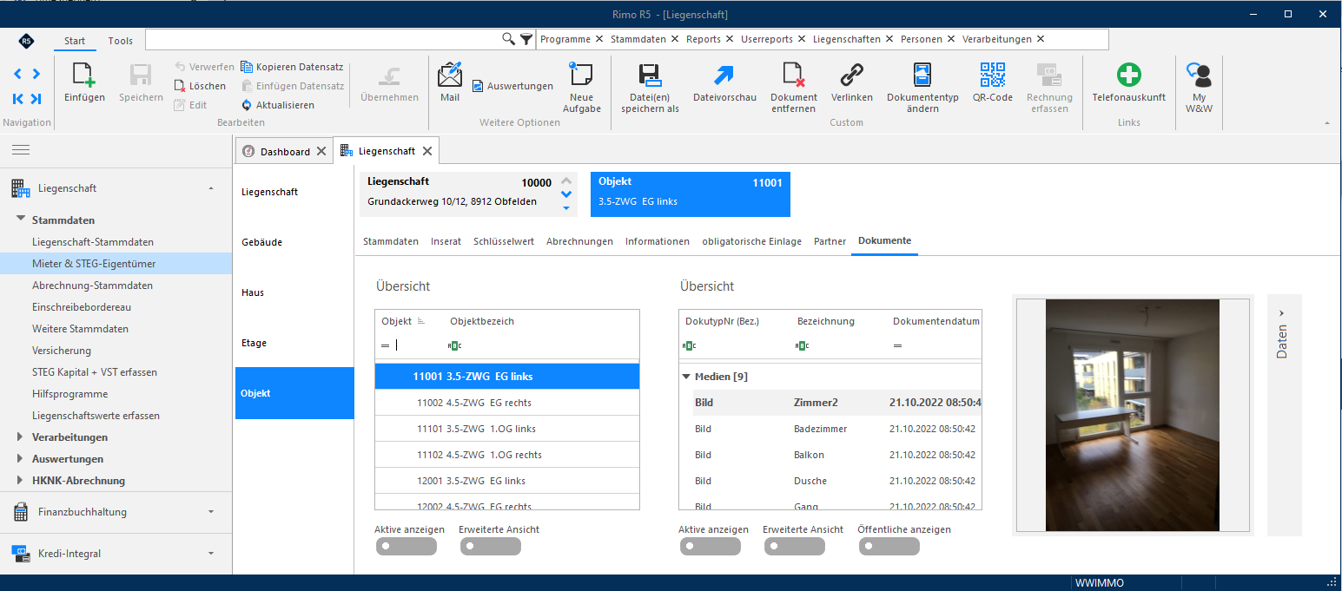Open Telefonauskunft link icon
The image size is (1342, 591).
(1128, 76)
